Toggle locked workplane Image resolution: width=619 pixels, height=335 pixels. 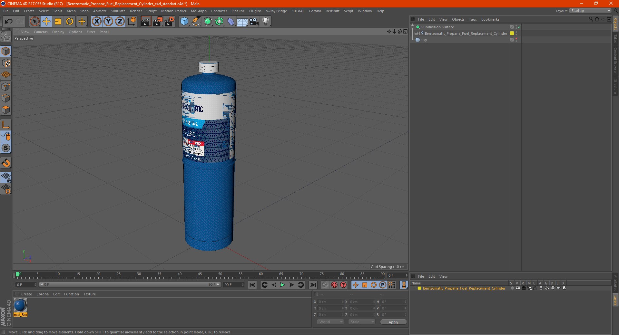(6, 177)
